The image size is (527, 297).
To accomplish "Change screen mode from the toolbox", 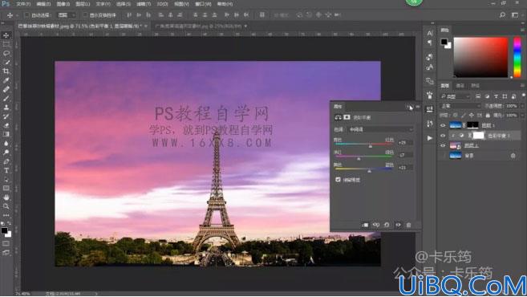I will pyautogui.click(x=6, y=253).
